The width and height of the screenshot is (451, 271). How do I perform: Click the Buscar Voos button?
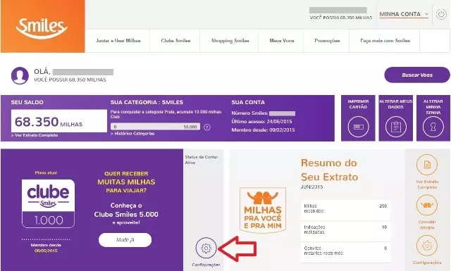(417, 75)
